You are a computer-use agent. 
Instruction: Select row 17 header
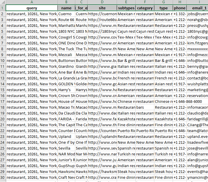tap(3, 101)
